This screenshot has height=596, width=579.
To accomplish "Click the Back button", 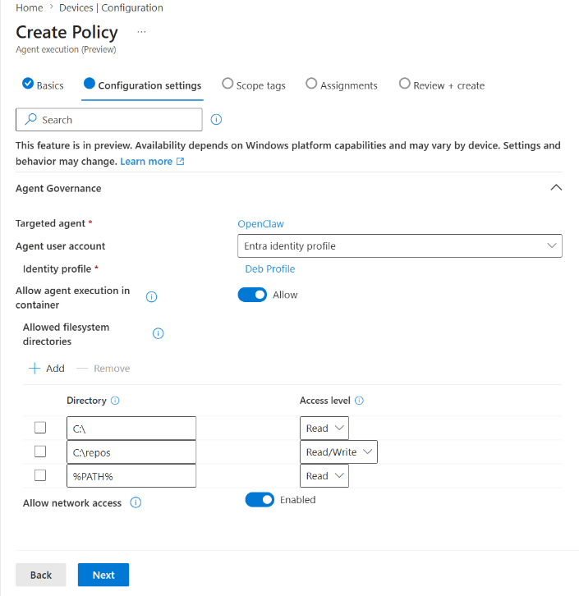I will (x=41, y=575).
